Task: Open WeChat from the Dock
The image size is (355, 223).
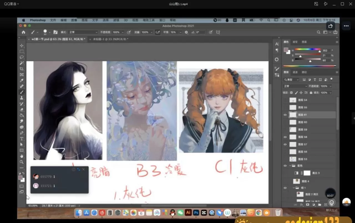Action: 181,213
